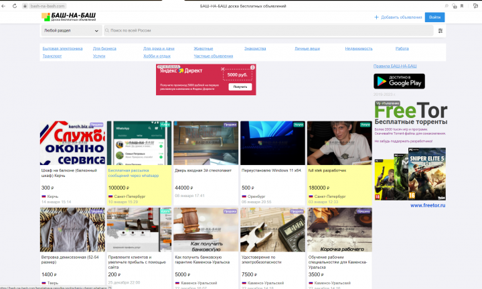482x289 pixels.
Task: Click the plus icon for adding listing
Action: tap(376, 17)
